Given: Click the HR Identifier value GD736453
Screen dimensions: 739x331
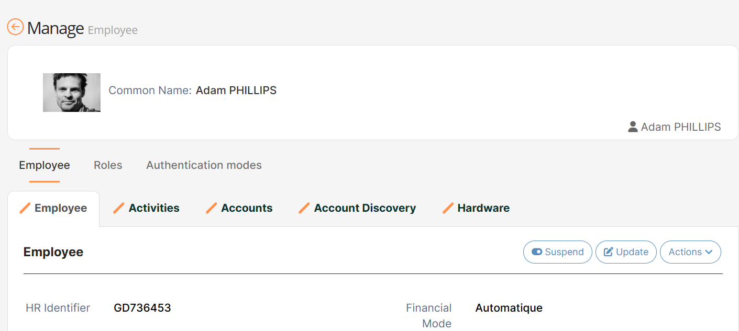Looking at the screenshot, I should click(x=142, y=308).
